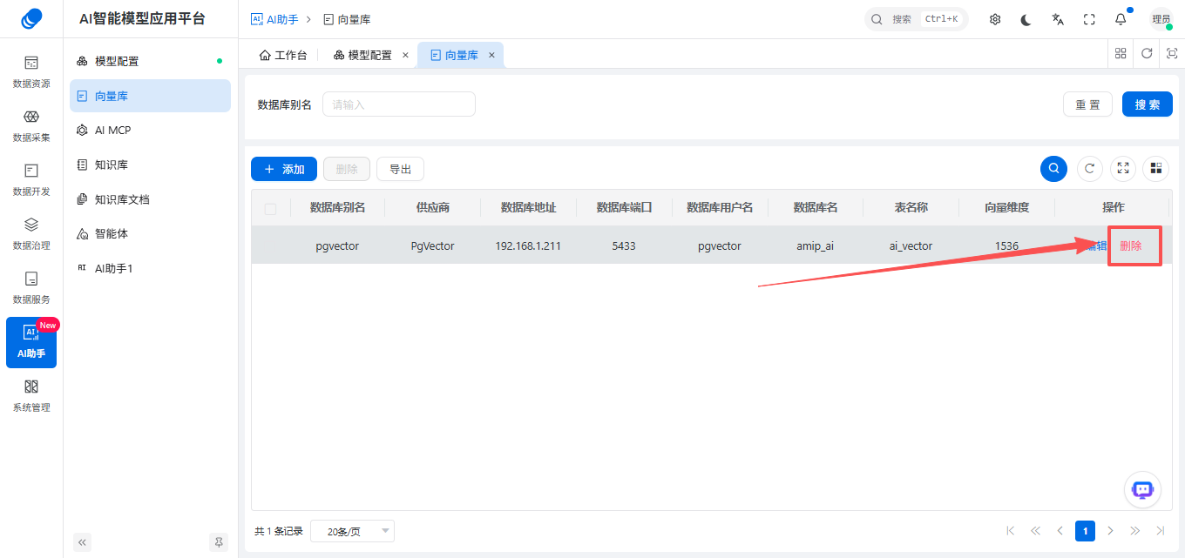This screenshot has width=1185, height=558.
Task: Open 数据资源 in the left rail
Action: pos(31,72)
